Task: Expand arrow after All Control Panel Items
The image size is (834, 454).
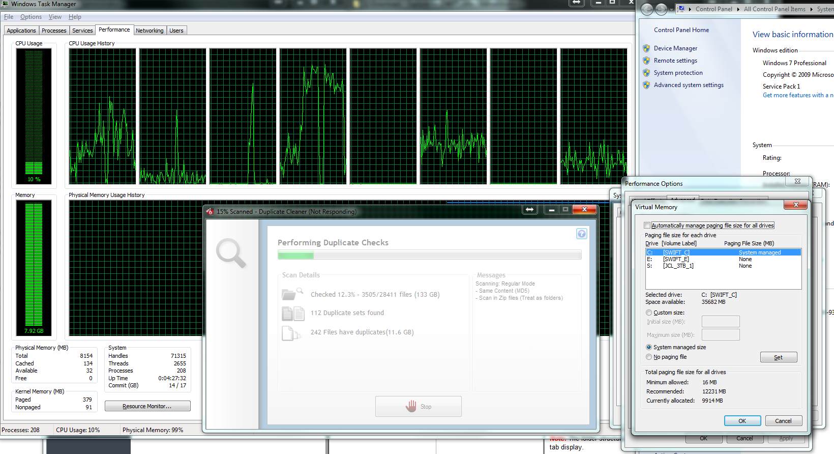Action: (x=811, y=9)
